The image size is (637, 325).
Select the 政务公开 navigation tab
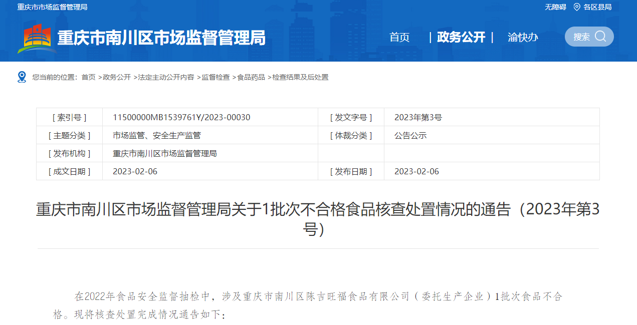pos(461,37)
